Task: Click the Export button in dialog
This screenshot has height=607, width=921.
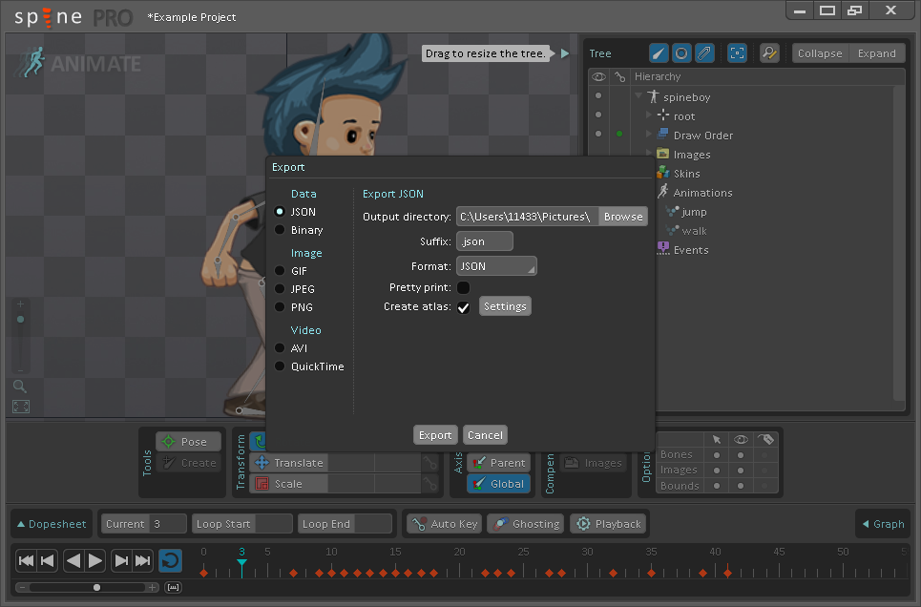Action: point(434,435)
